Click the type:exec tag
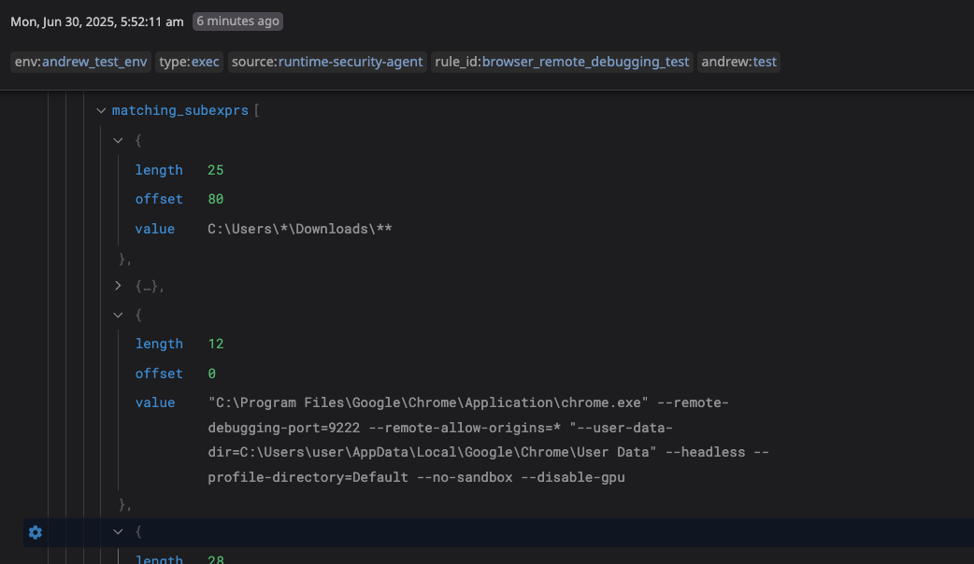The width and height of the screenshot is (974, 564). pyautogui.click(x=189, y=62)
